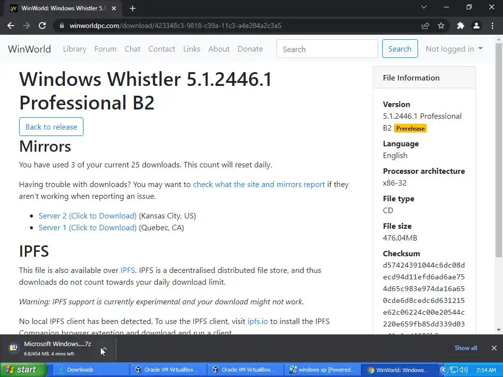Expand the download item options chevron
This screenshot has height=377, width=503.
104,348
